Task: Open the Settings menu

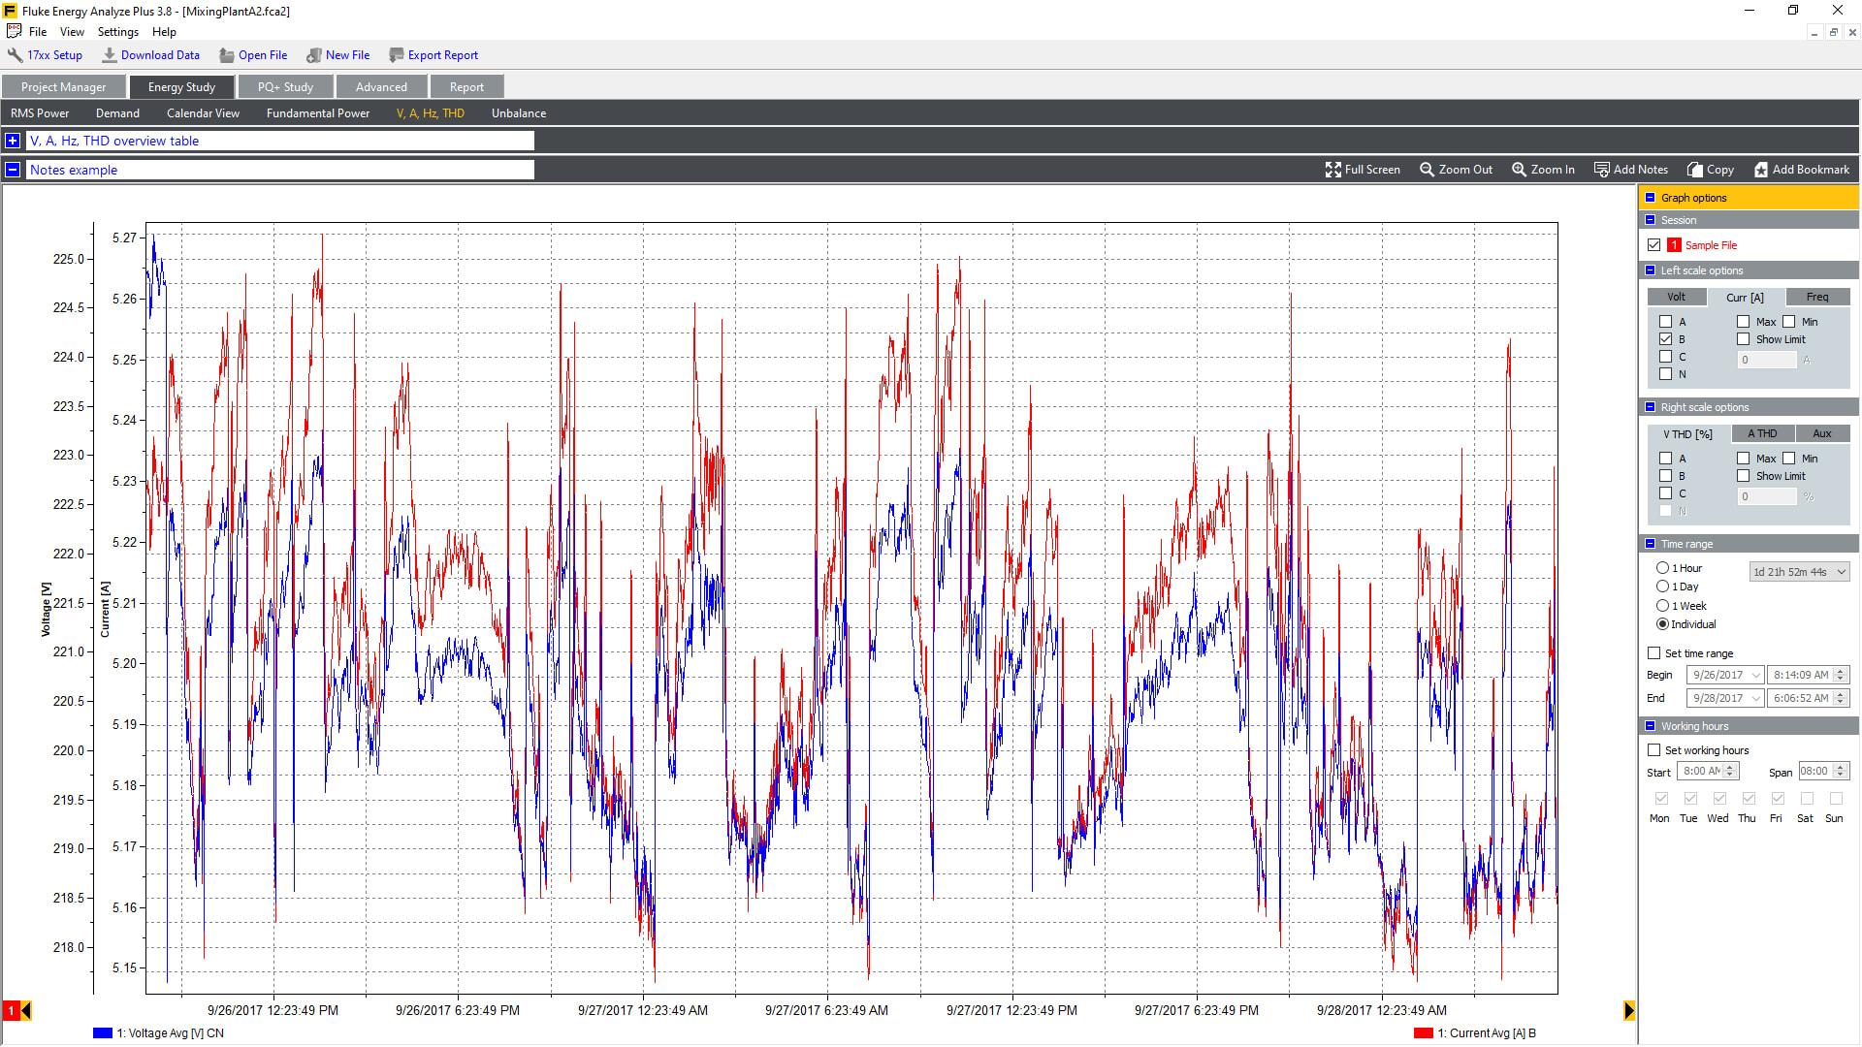Action: coord(117,32)
